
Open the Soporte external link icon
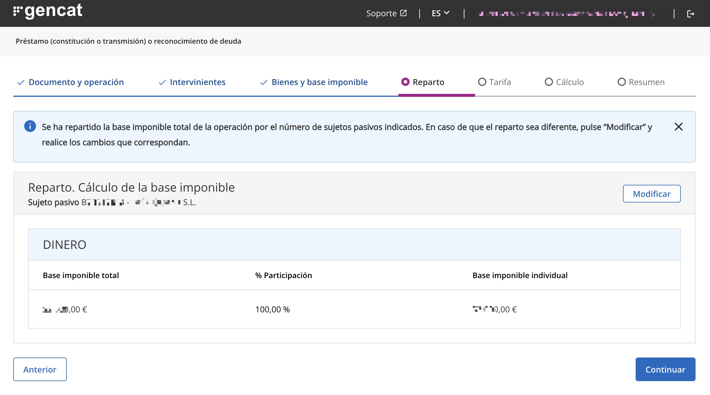403,13
